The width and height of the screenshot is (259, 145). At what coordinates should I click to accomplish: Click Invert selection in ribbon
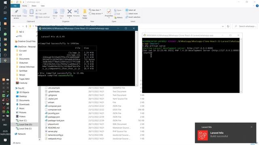(x=133, y=17)
